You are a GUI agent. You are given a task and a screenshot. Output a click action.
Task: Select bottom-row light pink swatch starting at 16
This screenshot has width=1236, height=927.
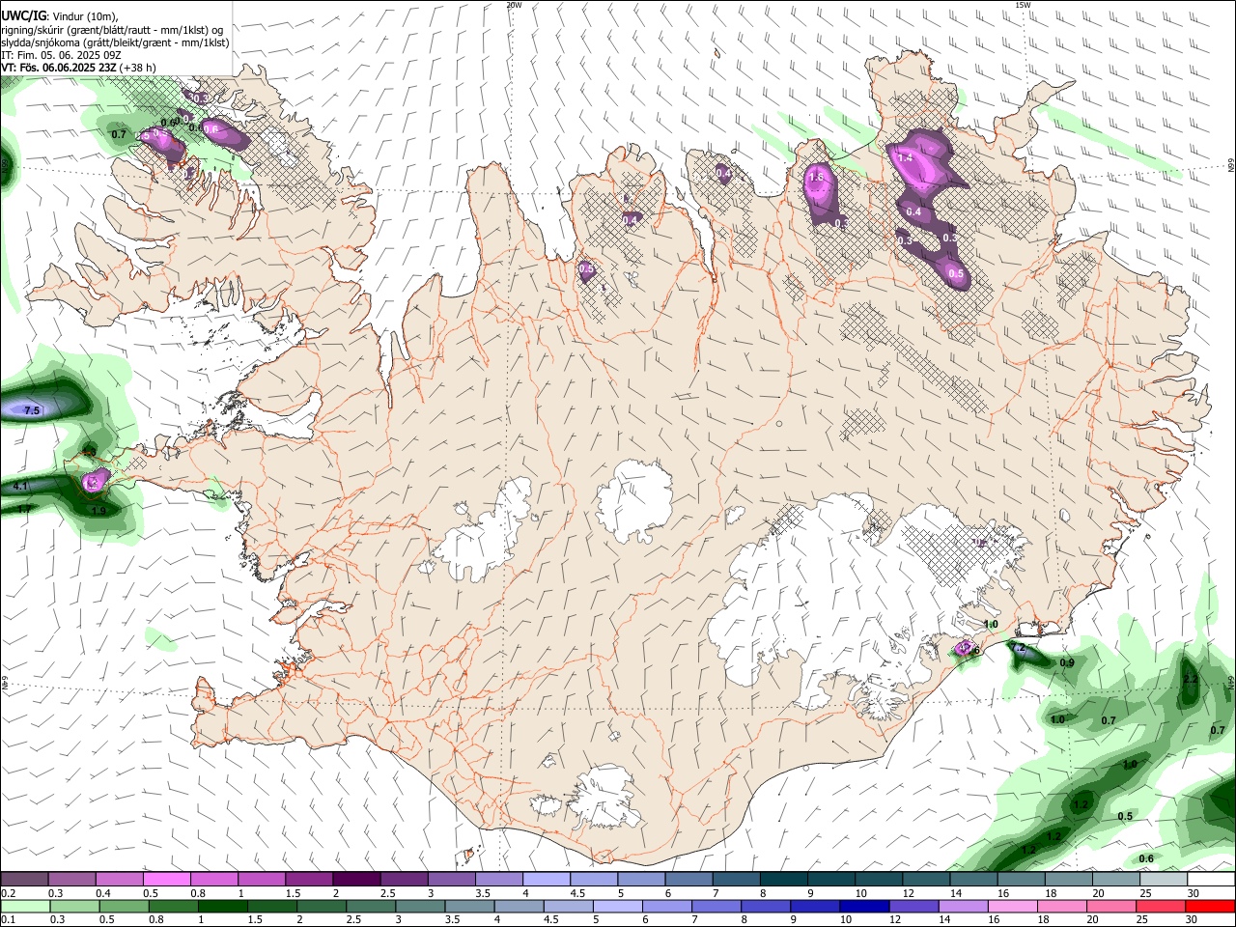pos(1013,906)
